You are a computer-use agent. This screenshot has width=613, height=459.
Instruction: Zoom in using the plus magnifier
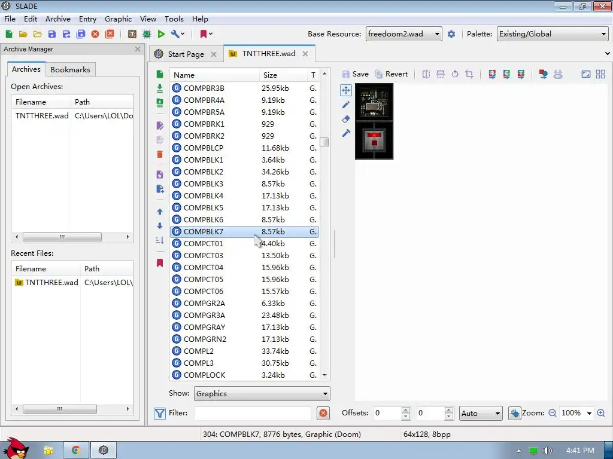pyautogui.click(x=601, y=413)
